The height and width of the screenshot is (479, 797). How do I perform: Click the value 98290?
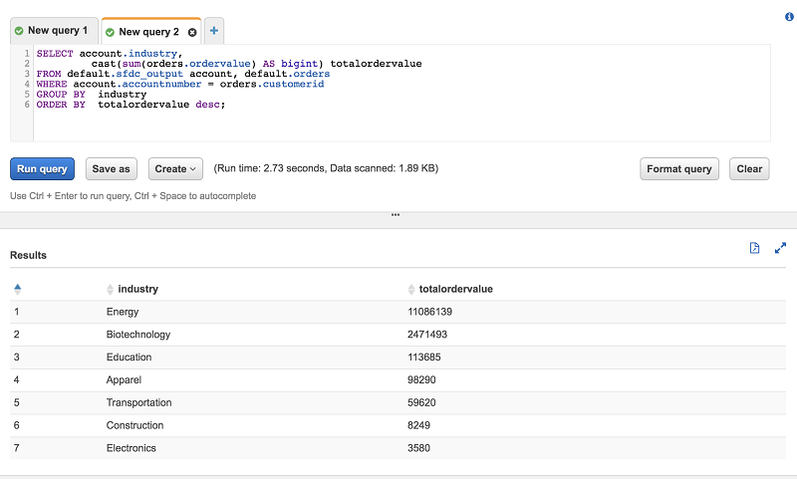[x=421, y=380]
